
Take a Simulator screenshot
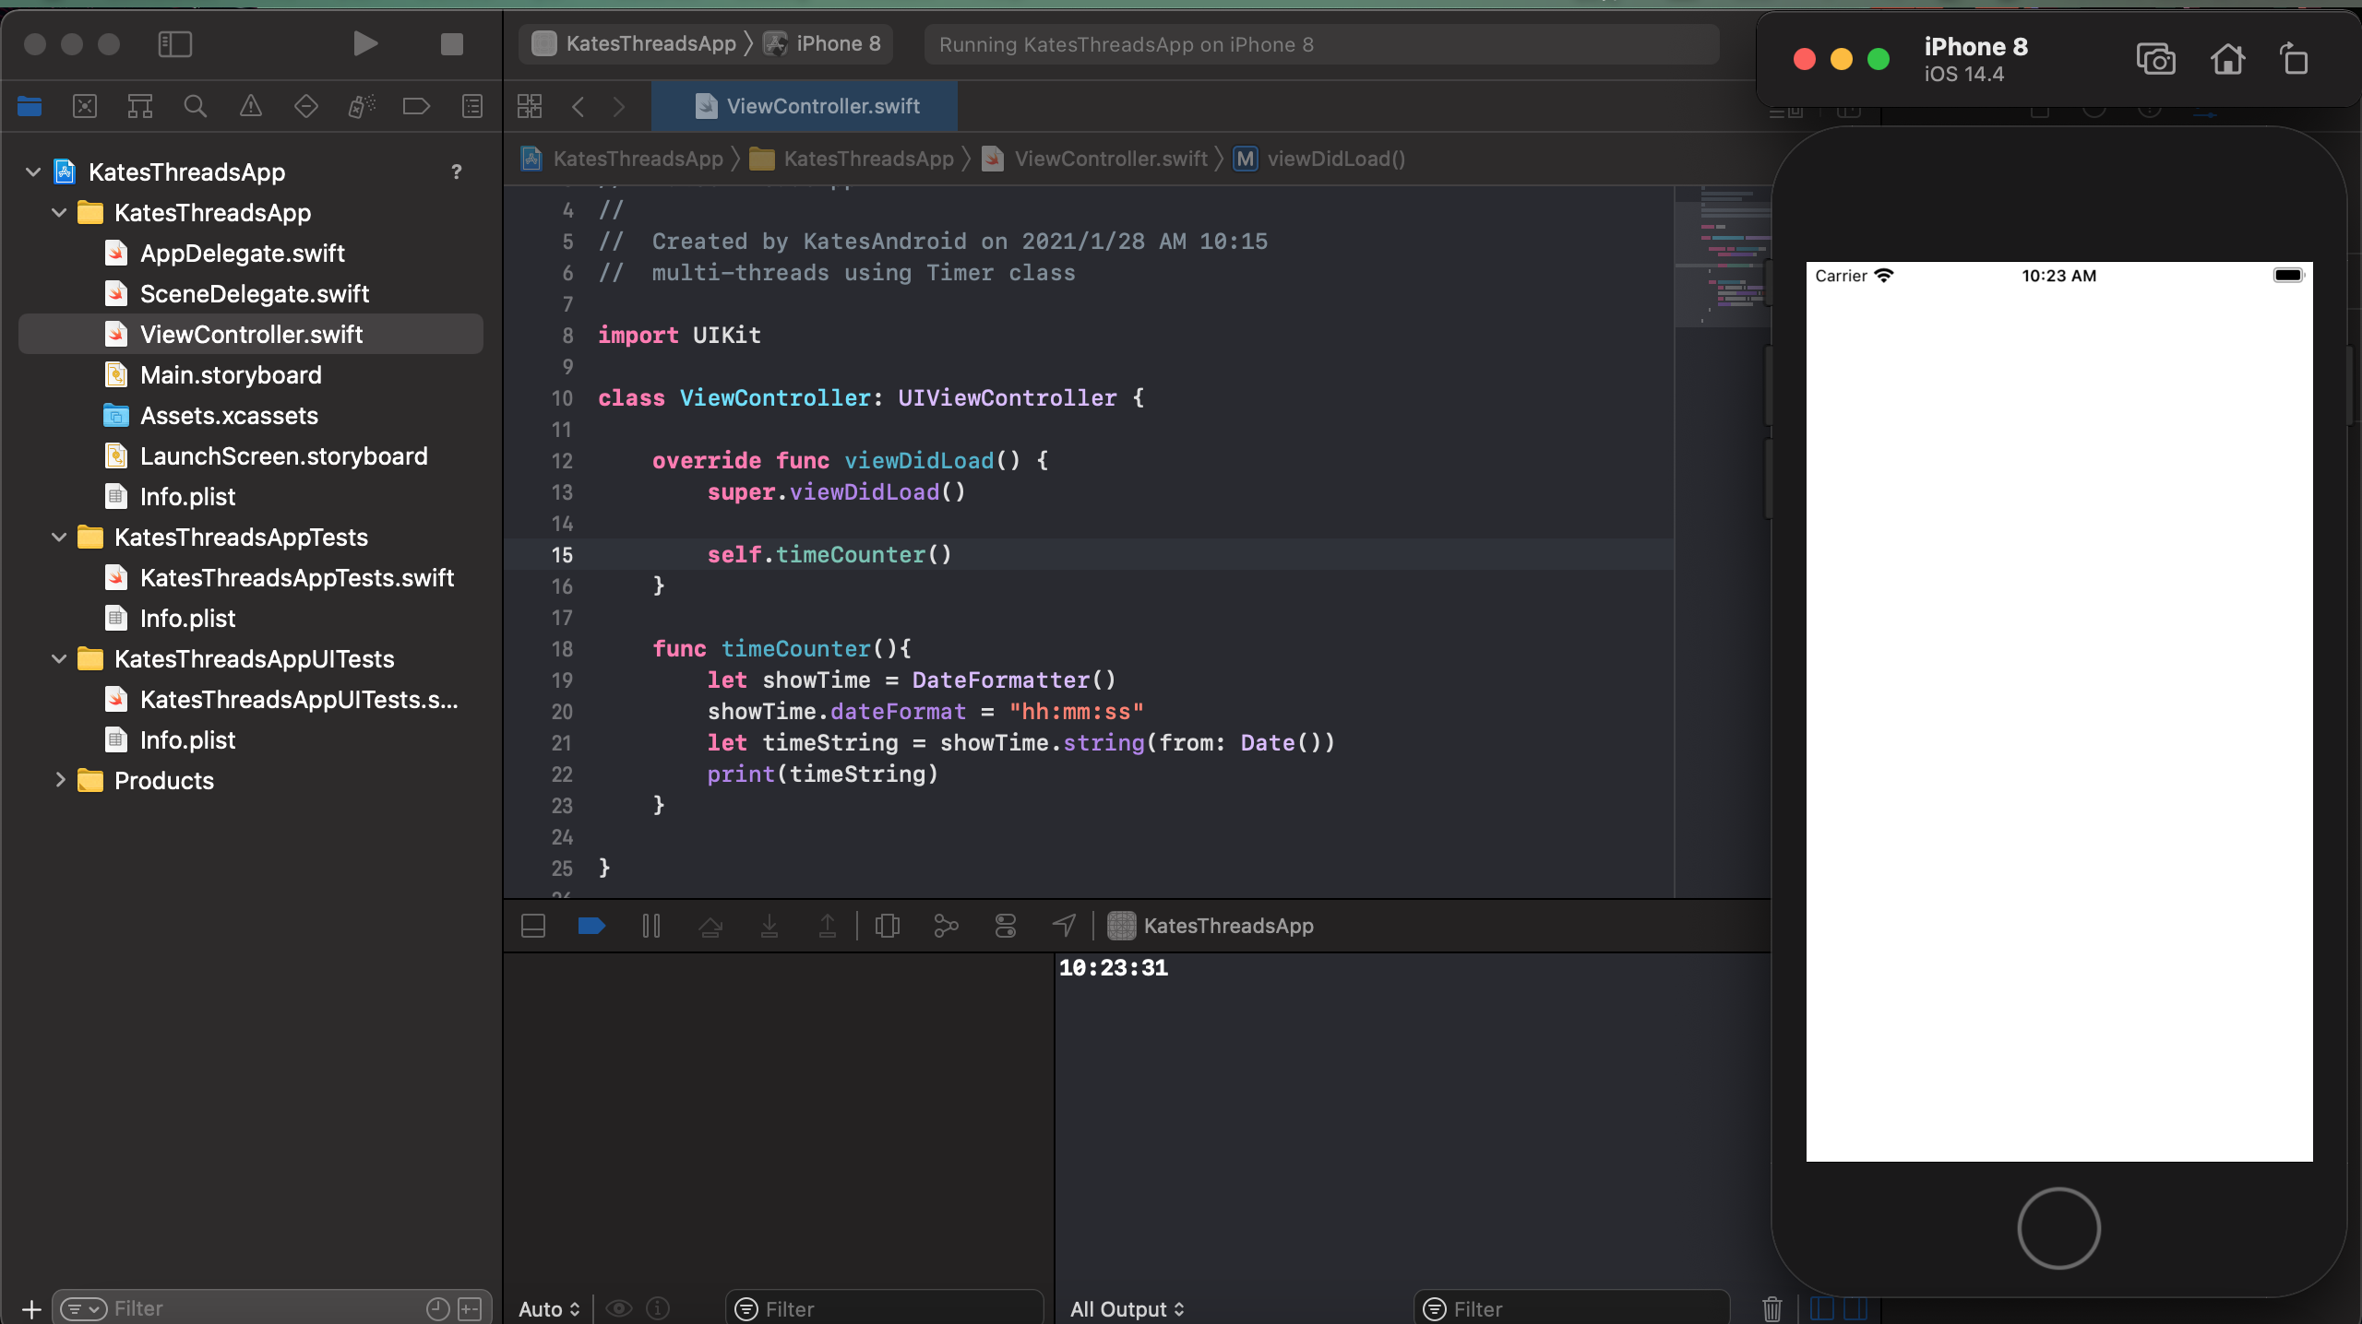click(2156, 60)
